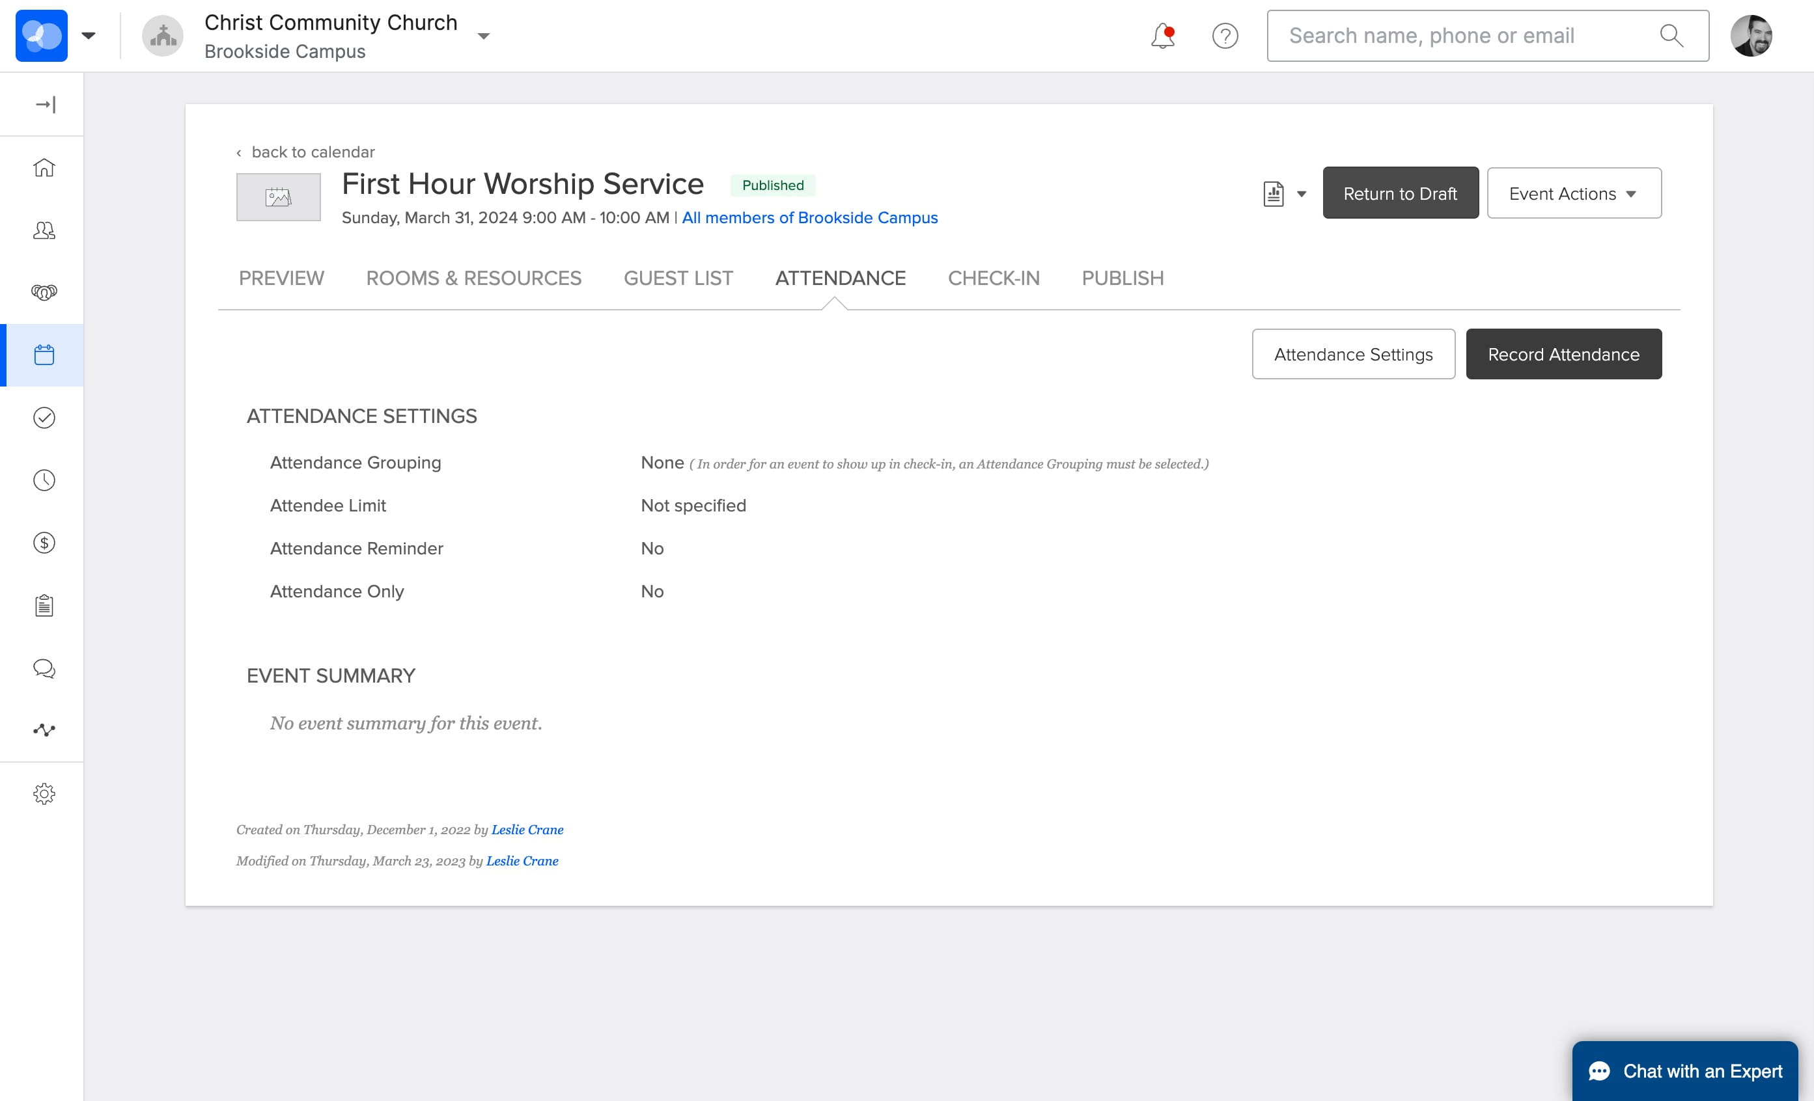Screen dimensions: 1814x1101
Task: Open the Forms clipboard icon in sidebar
Action: pyautogui.click(x=44, y=605)
